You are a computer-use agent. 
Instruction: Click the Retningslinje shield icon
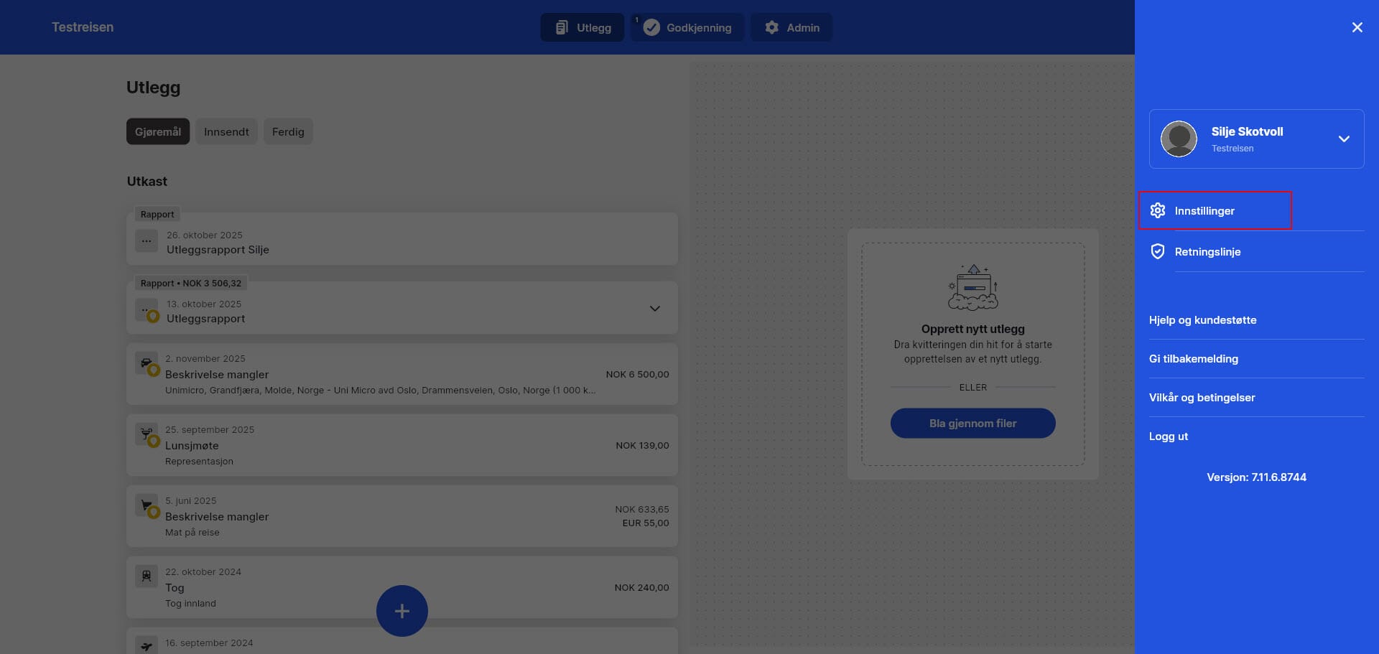point(1157,251)
